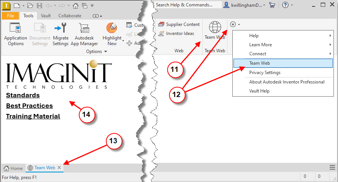Close the Team Web document tab
This screenshot has height=182, width=338.
59,168
